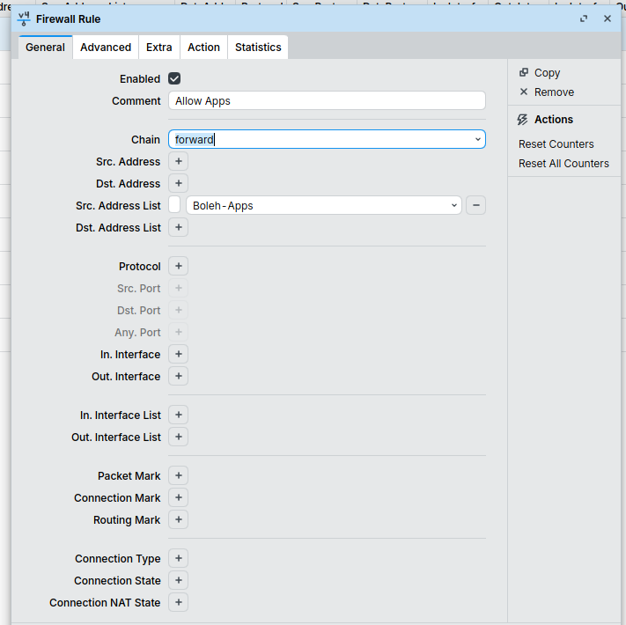
Task: Toggle the invert box before Boleh-Apps
Action: click(174, 205)
